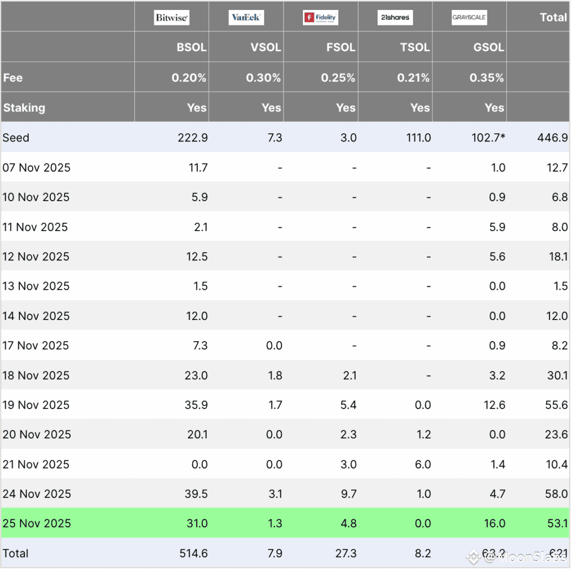Click the Total column header
Viewport: 571px width, 571px height.
coord(553,17)
